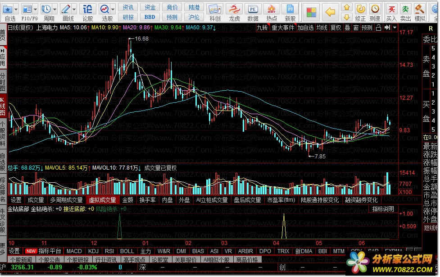This screenshot has height=277, width=440.
Task: Open the 指标平台 NEW tab
Action: click(x=43, y=251)
